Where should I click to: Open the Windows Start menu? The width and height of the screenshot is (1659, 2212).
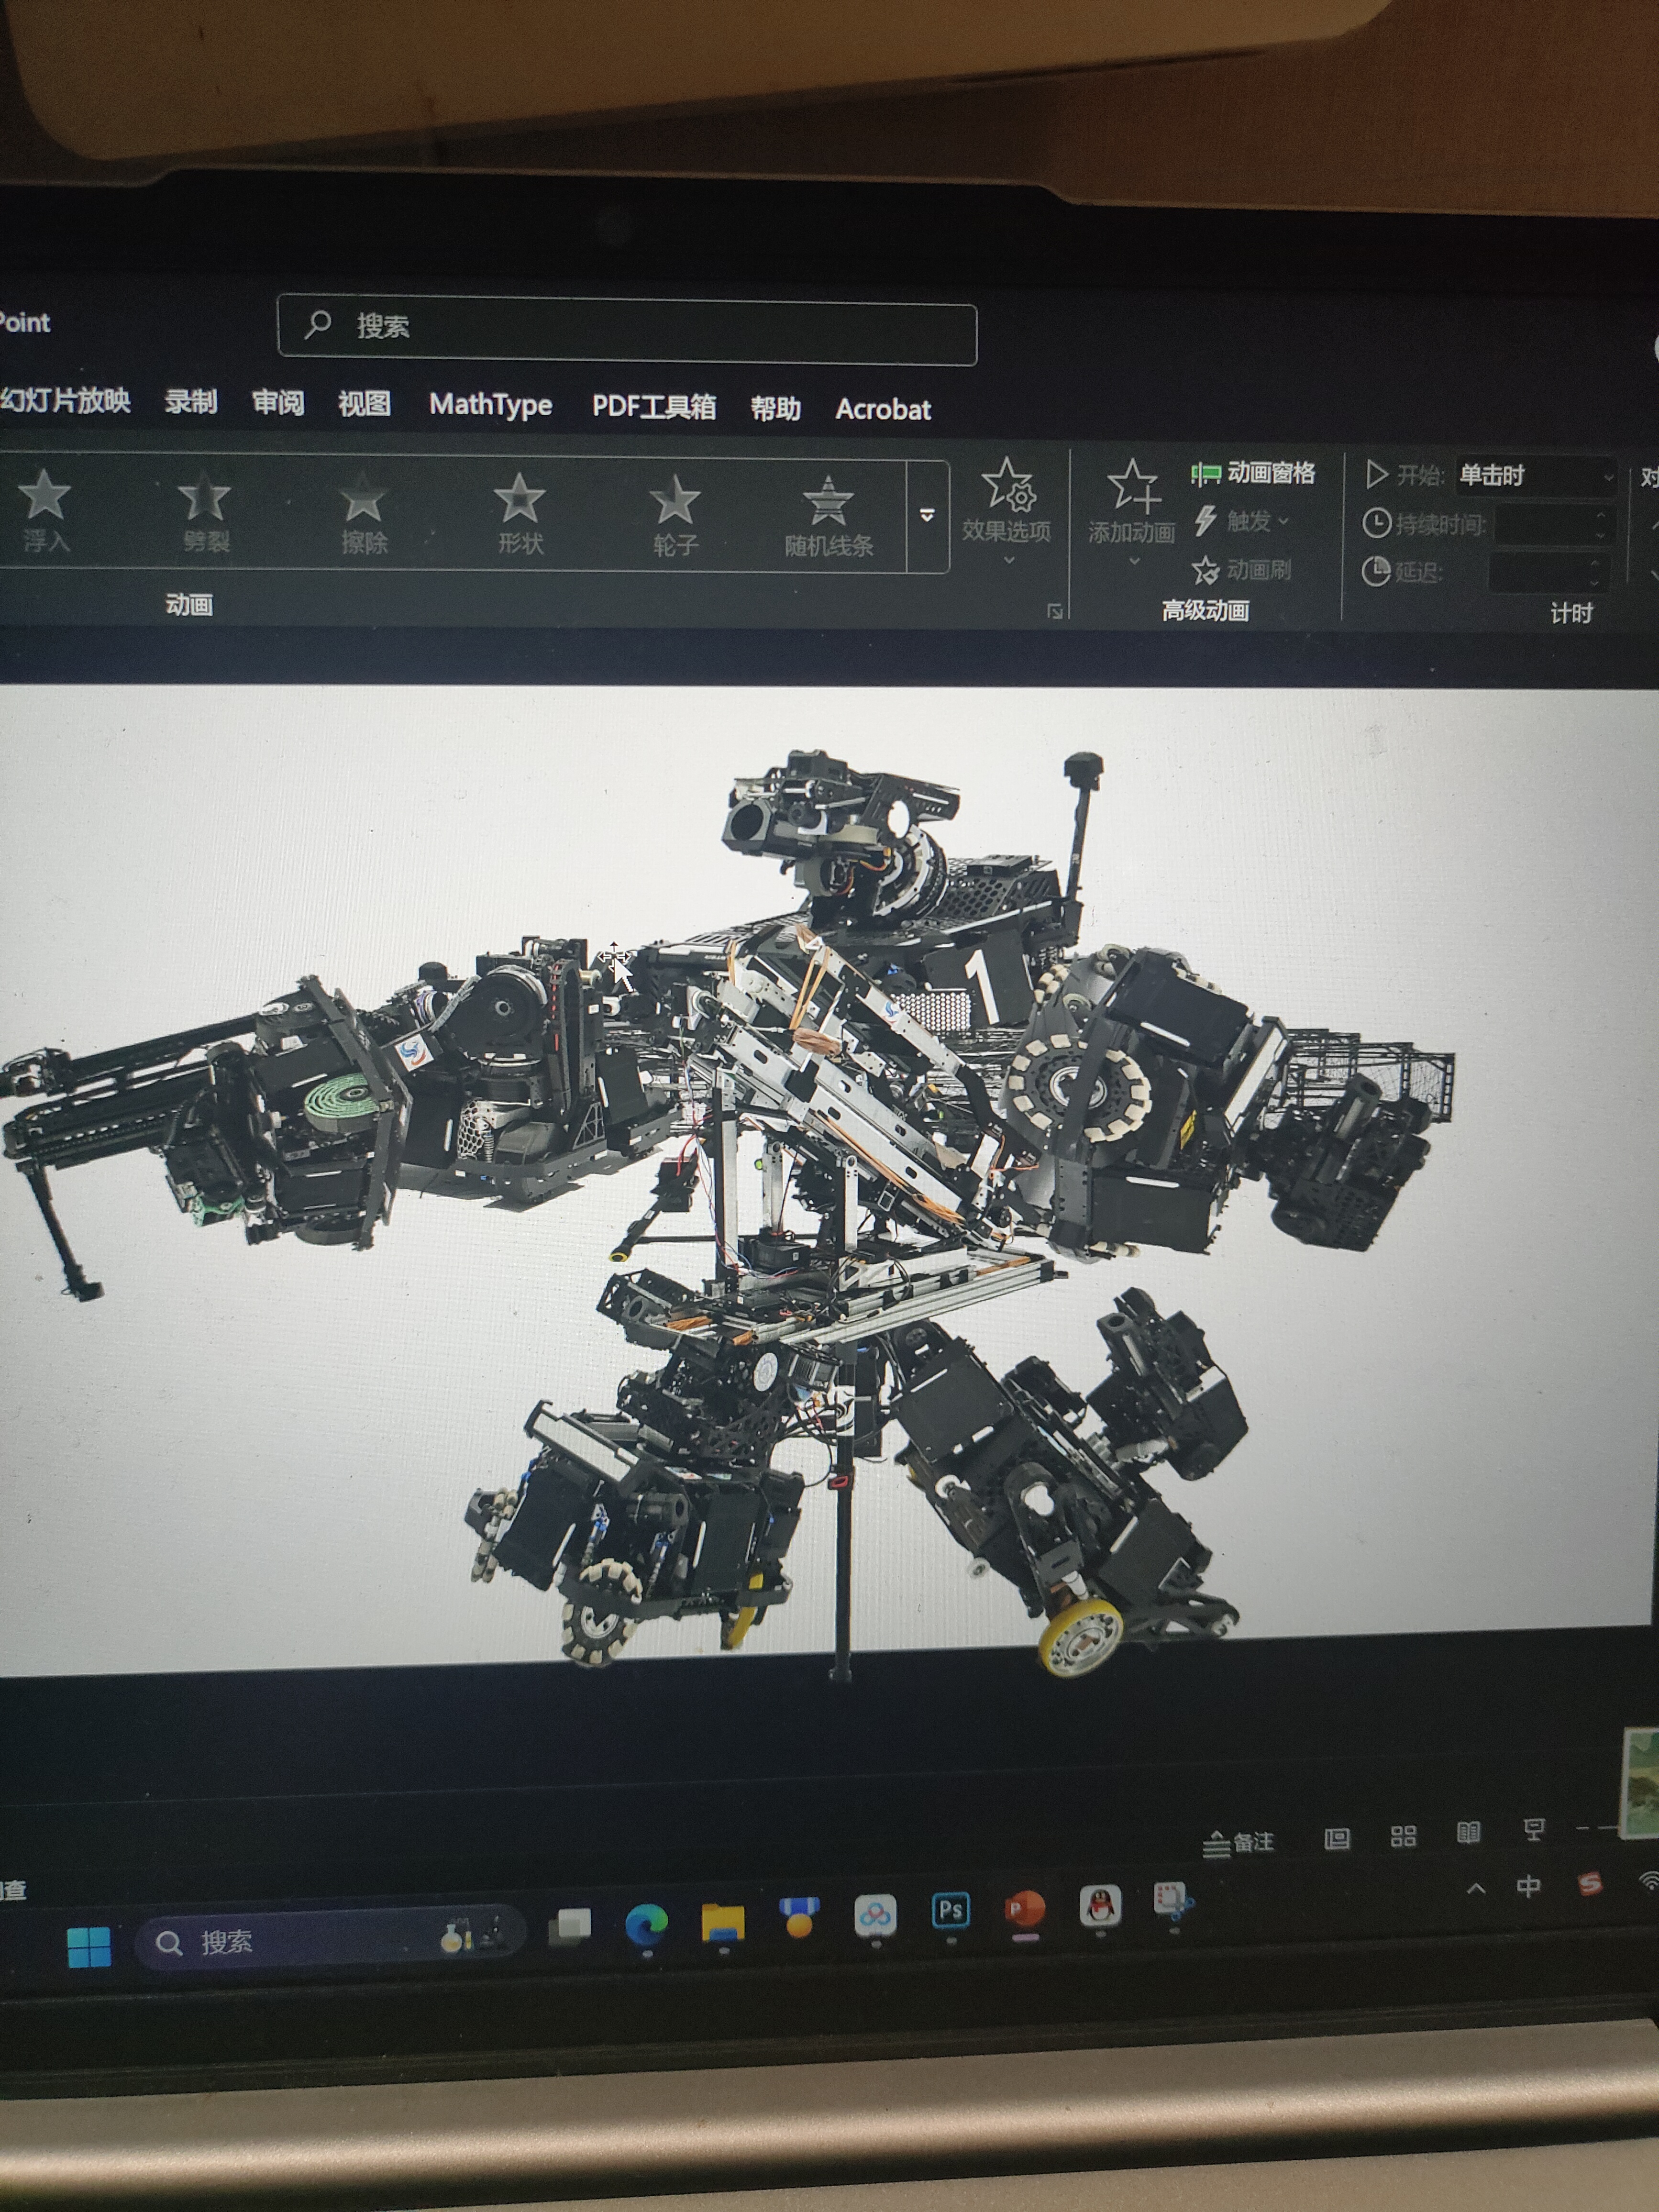point(89,1947)
